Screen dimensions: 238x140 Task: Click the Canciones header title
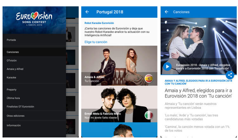pos(181,12)
